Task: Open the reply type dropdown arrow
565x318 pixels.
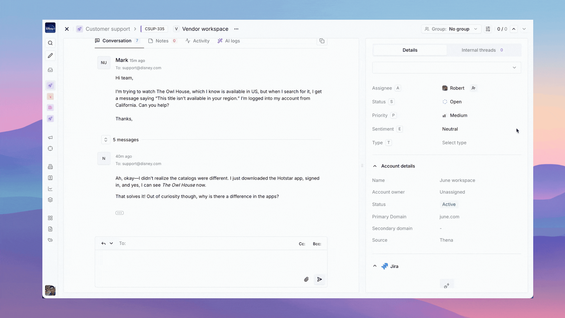Action: [111, 243]
